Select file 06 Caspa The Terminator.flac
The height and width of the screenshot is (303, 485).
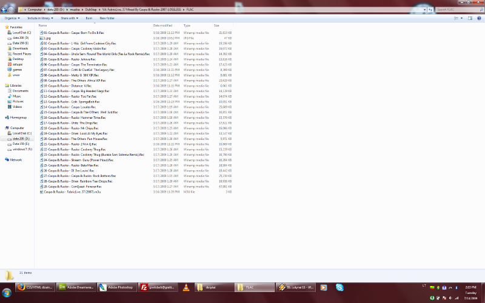[73, 65]
